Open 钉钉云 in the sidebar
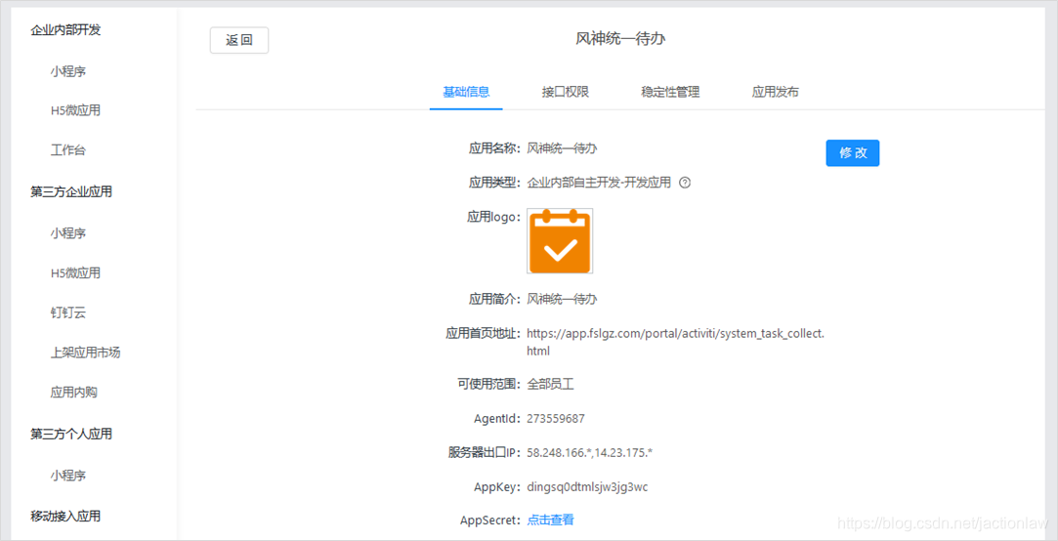 [68, 313]
